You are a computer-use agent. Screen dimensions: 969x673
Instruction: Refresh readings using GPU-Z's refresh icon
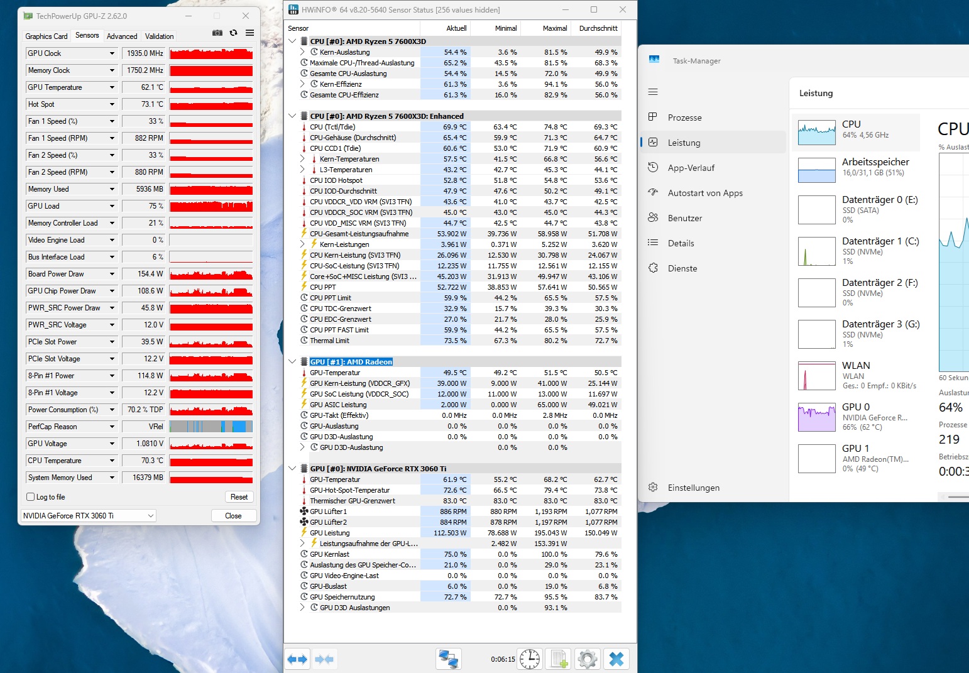coord(233,33)
